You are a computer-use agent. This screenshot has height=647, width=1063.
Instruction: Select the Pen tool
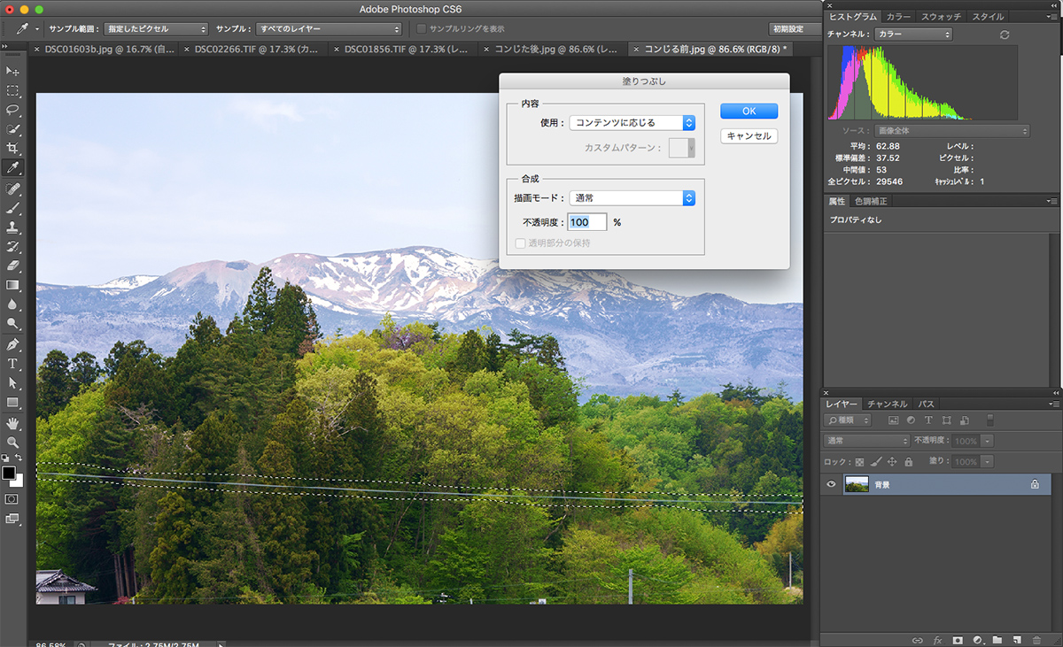pyautogui.click(x=12, y=344)
